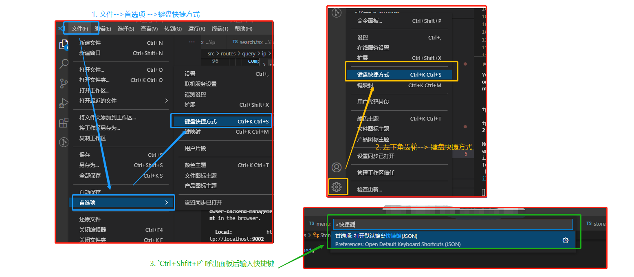Click the gear icon on the command palette result
This screenshot has width=634, height=277.
tap(565, 240)
